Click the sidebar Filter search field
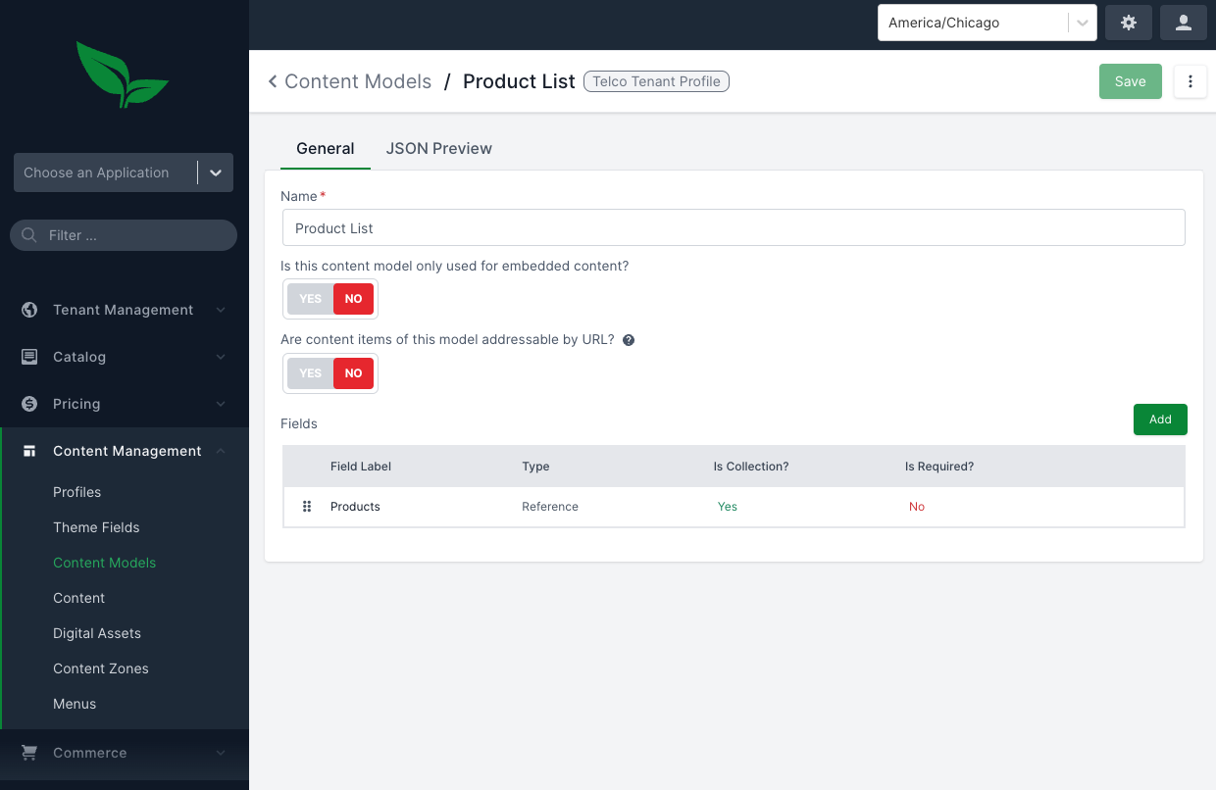1216x790 pixels. [124, 235]
